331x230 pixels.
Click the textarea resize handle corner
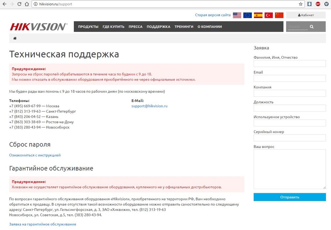324,188
